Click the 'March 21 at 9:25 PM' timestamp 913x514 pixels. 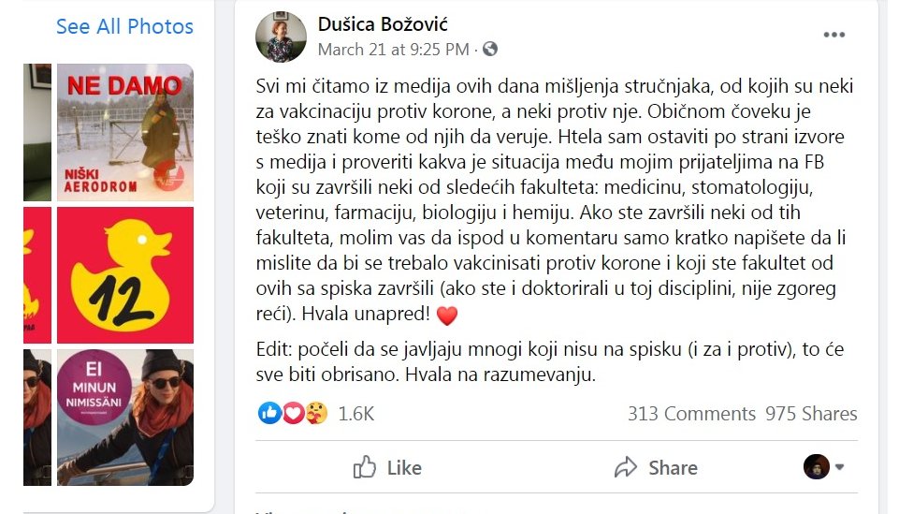tap(393, 49)
